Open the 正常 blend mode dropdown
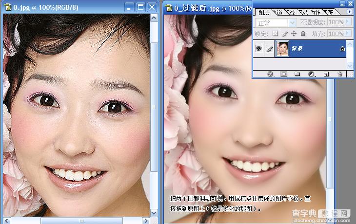356x224 pixels. (x=292, y=23)
